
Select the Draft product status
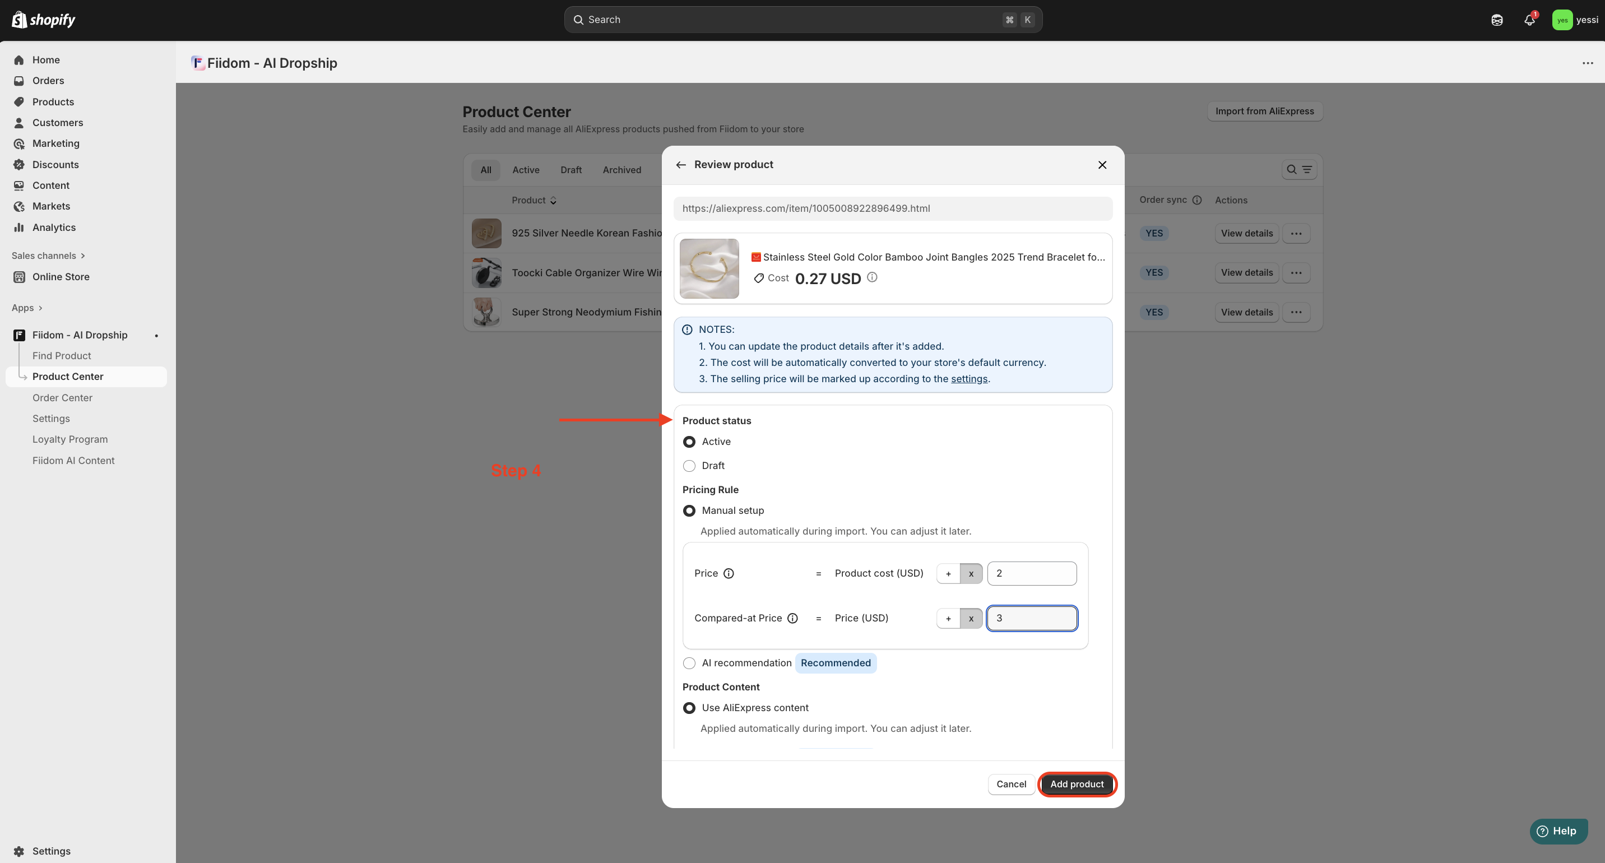[x=689, y=466]
